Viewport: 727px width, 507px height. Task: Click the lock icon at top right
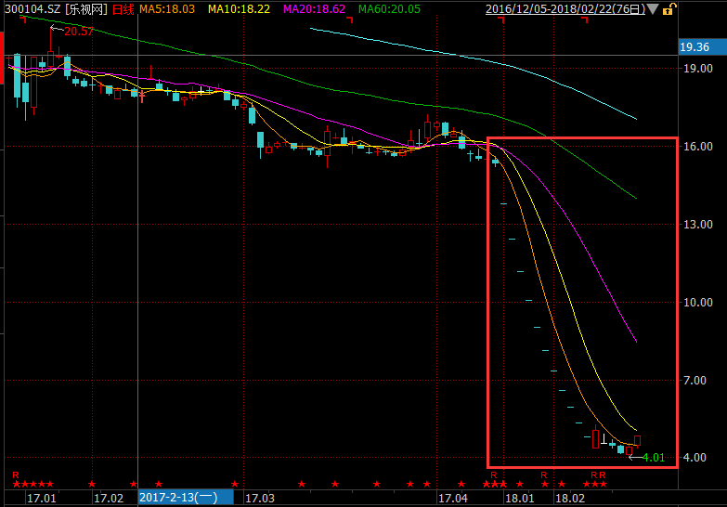(669, 8)
